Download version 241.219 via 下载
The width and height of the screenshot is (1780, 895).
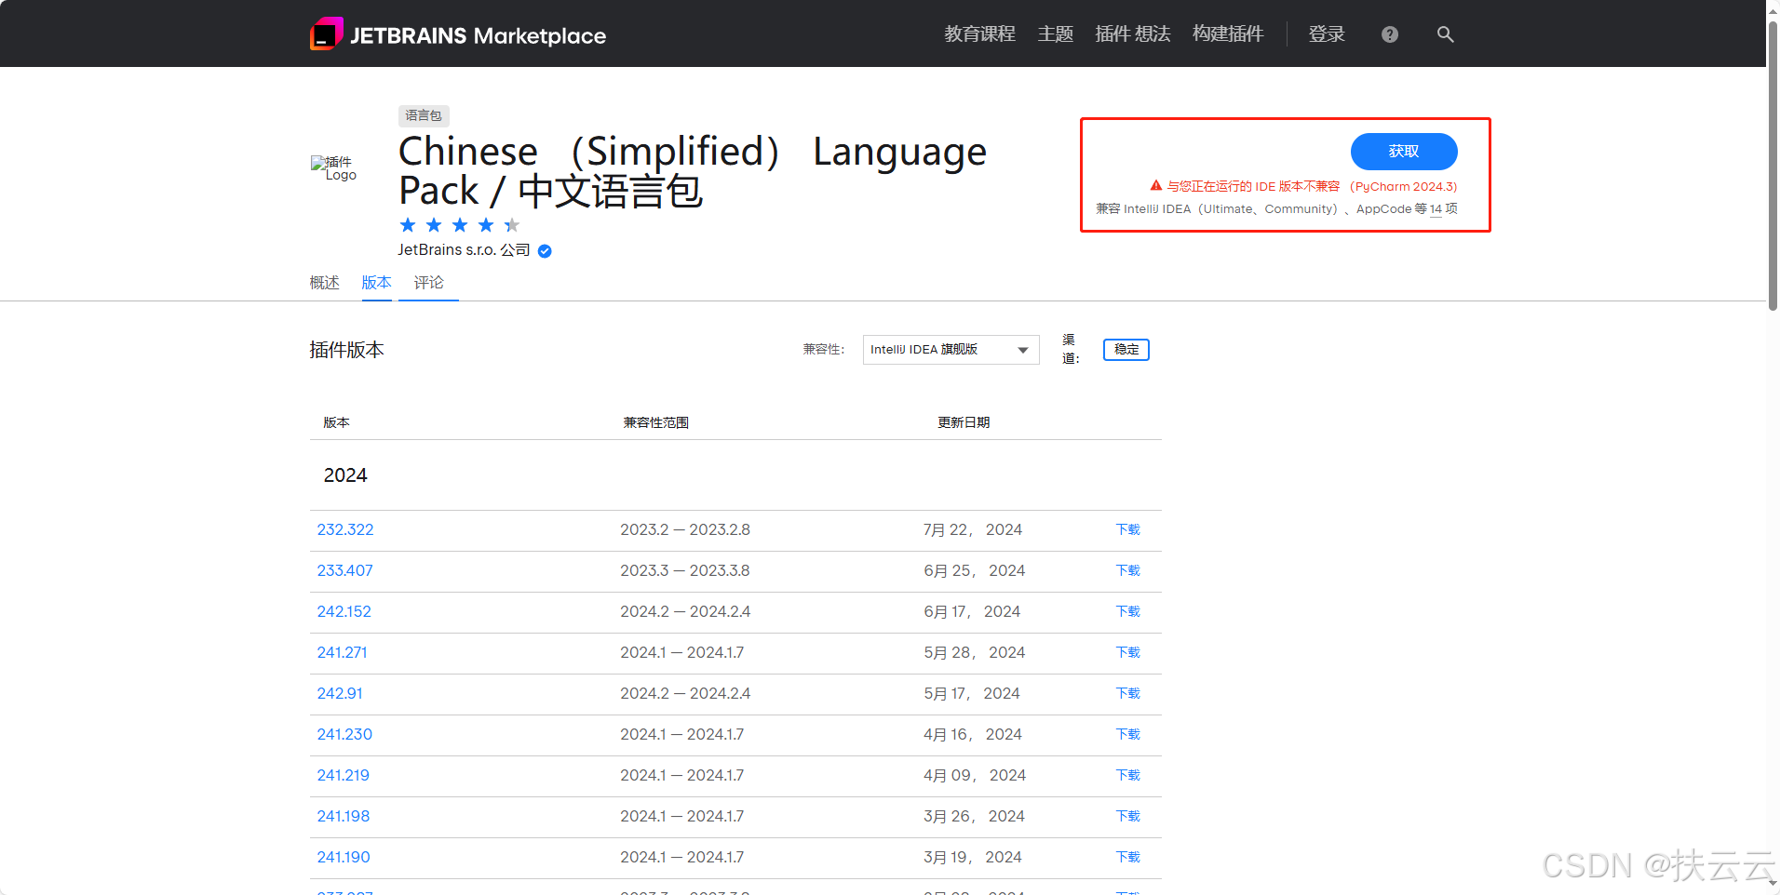pos(1128,776)
